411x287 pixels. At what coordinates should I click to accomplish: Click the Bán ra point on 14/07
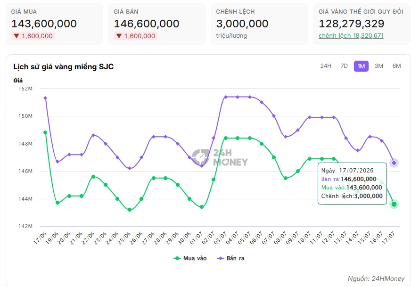pyautogui.click(x=358, y=150)
